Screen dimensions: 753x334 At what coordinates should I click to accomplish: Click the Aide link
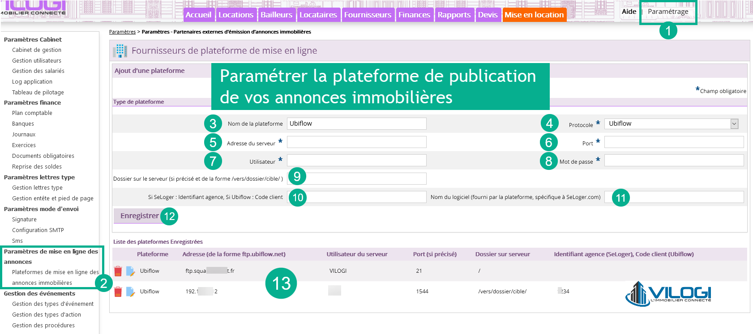pos(629,12)
